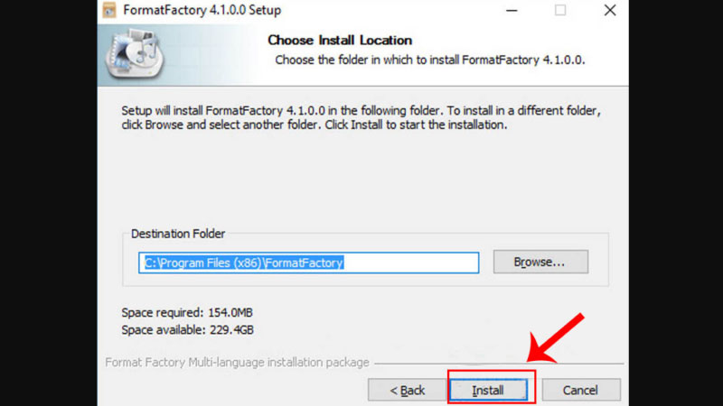Click the "Choose Install Location" heading
This screenshot has width=723, height=406.
pos(340,40)
